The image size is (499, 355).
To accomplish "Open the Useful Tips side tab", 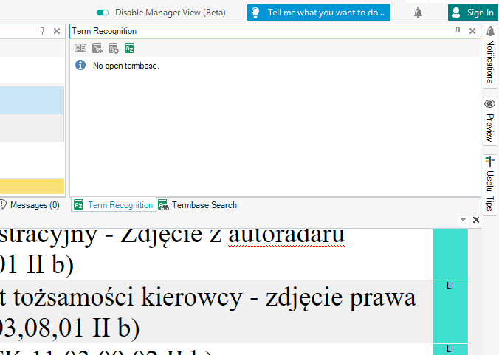I will 490,185.
